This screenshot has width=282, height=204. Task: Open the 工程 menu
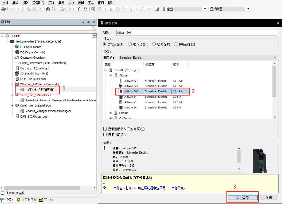pos(51,2)
